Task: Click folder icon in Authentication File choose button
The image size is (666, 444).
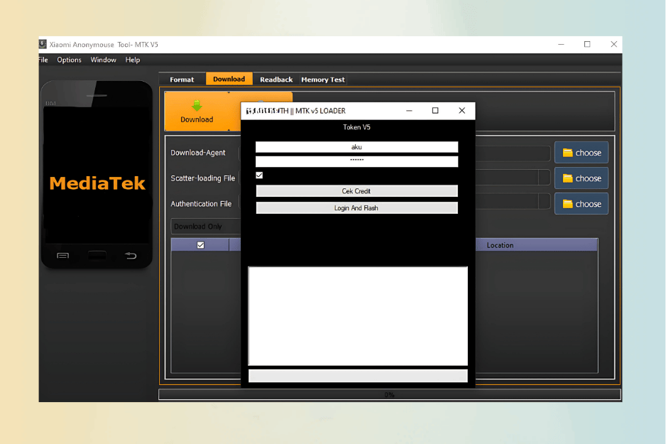Action: (x=567, y=203)
